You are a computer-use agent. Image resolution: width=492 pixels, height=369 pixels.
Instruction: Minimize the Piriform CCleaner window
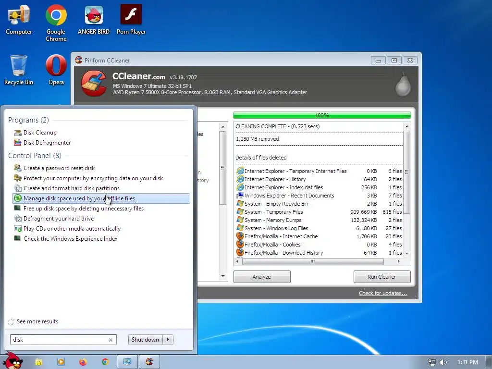(x=379, y=60)
